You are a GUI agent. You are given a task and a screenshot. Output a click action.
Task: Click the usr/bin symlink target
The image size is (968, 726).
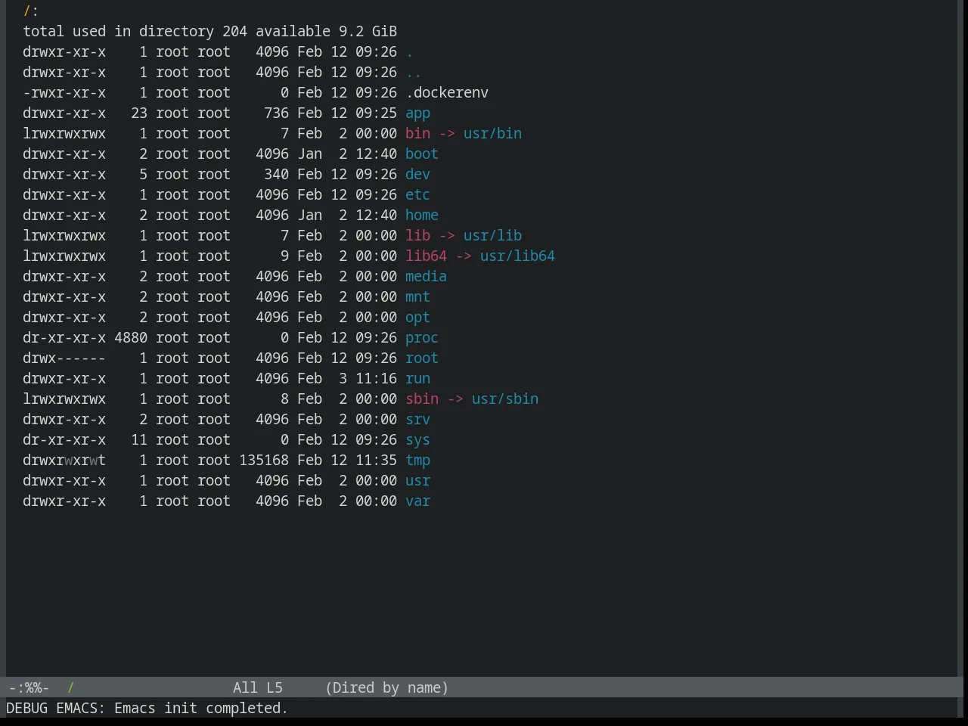coord(492,134)
